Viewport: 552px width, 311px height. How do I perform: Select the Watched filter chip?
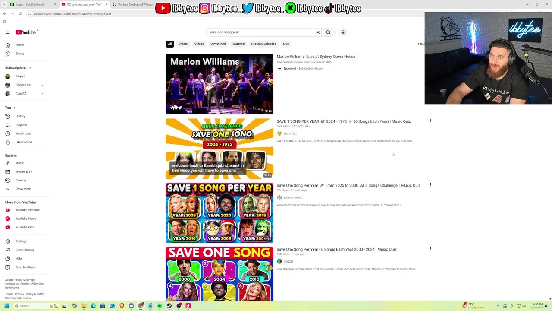click(238, 44)
